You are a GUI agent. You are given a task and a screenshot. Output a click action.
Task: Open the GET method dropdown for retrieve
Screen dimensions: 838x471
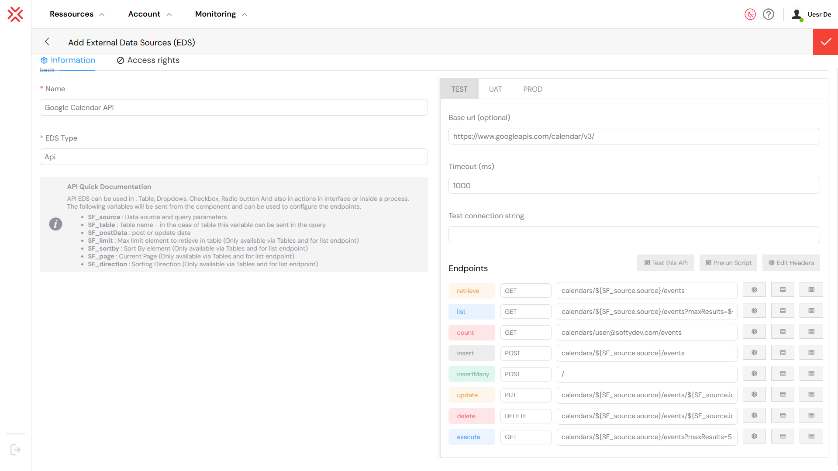click(x=526, y=291)
